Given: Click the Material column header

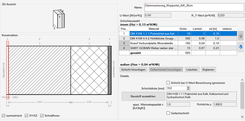Looking at the screenshot, I should coord(154,29).
